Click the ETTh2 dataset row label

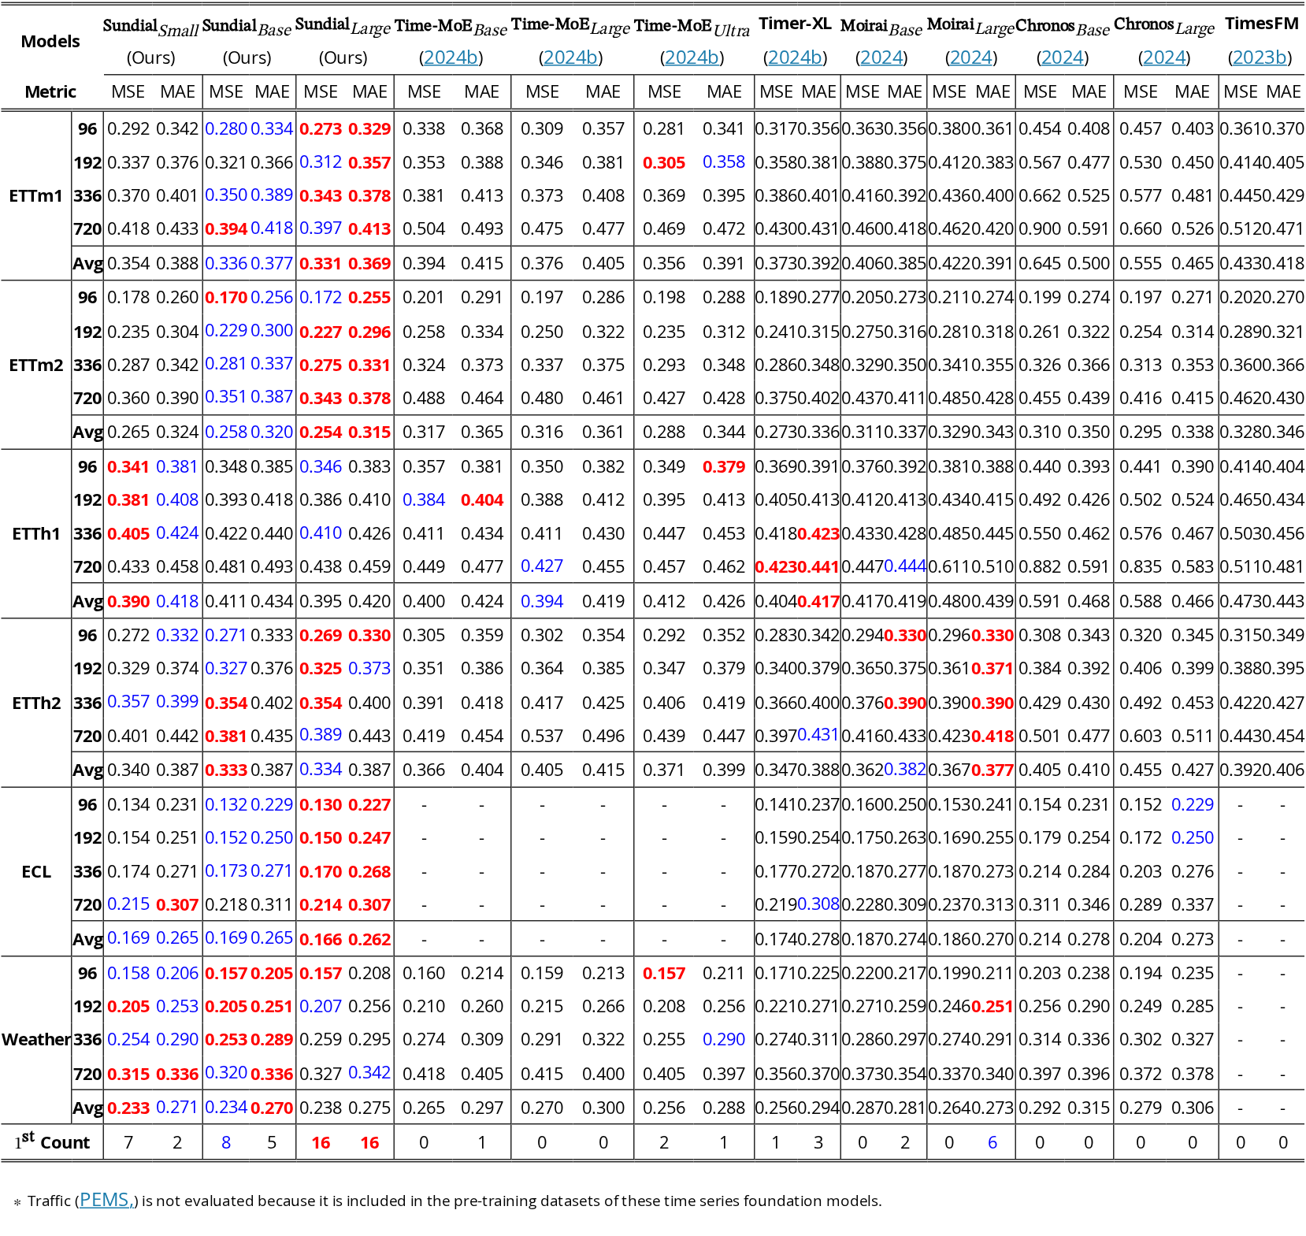[35, 703]
